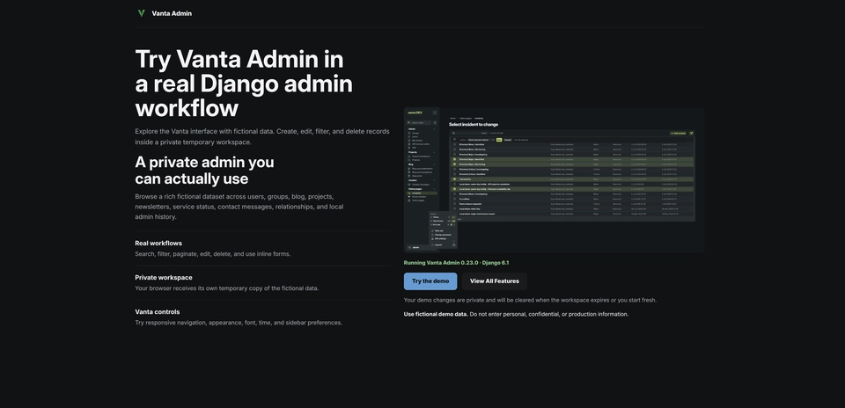Start the demo with Try the demo button

pos(430,281)
